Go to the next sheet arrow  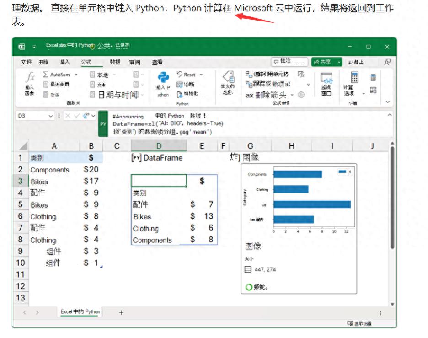[37, 312]
